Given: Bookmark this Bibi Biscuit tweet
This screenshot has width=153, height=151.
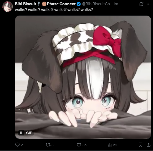Looking at the screenshot, I should (x=140, y=145).
